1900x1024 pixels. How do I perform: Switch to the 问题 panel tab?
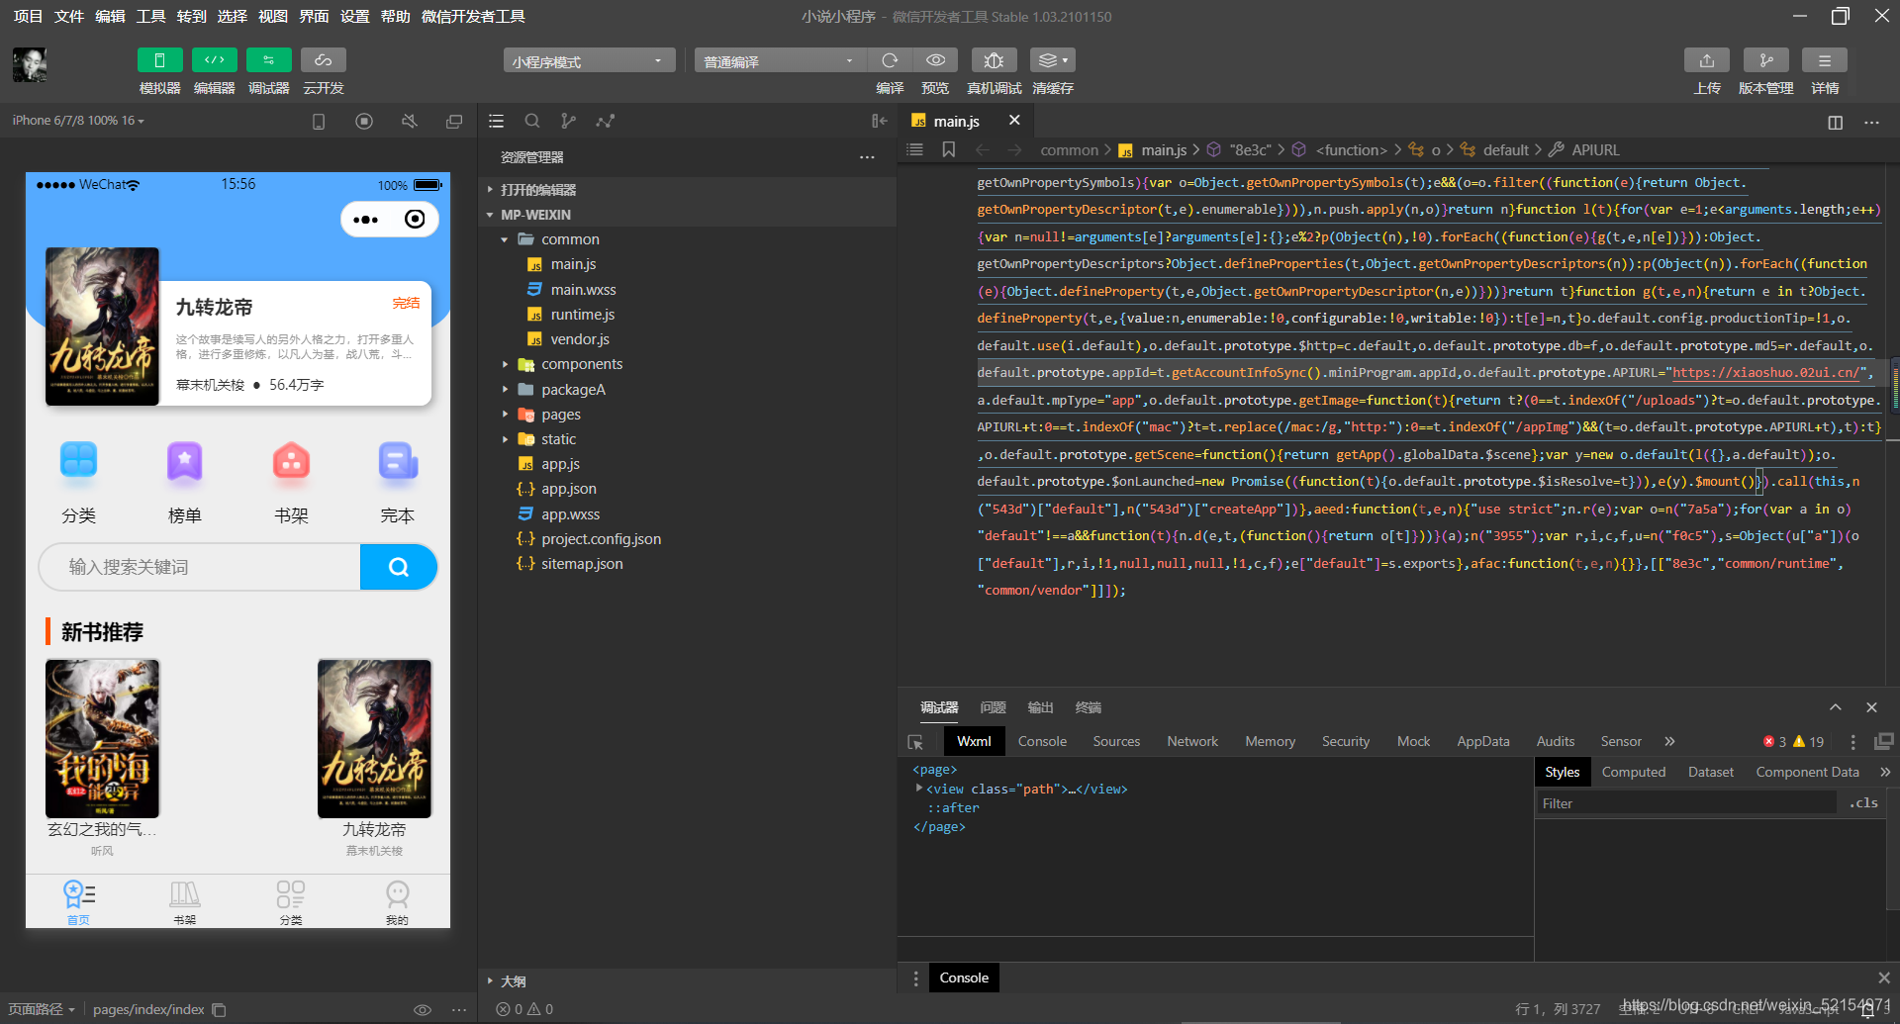[993, 707]
